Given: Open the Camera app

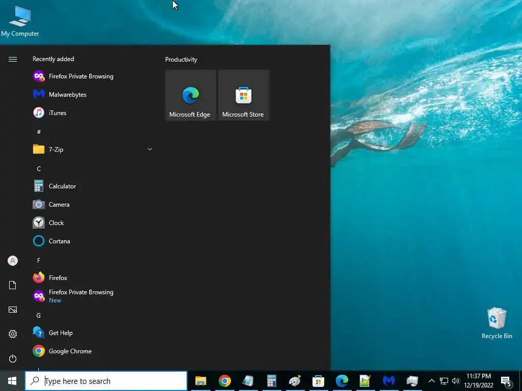Looking at the screenshot, I should tap(93, 205).
